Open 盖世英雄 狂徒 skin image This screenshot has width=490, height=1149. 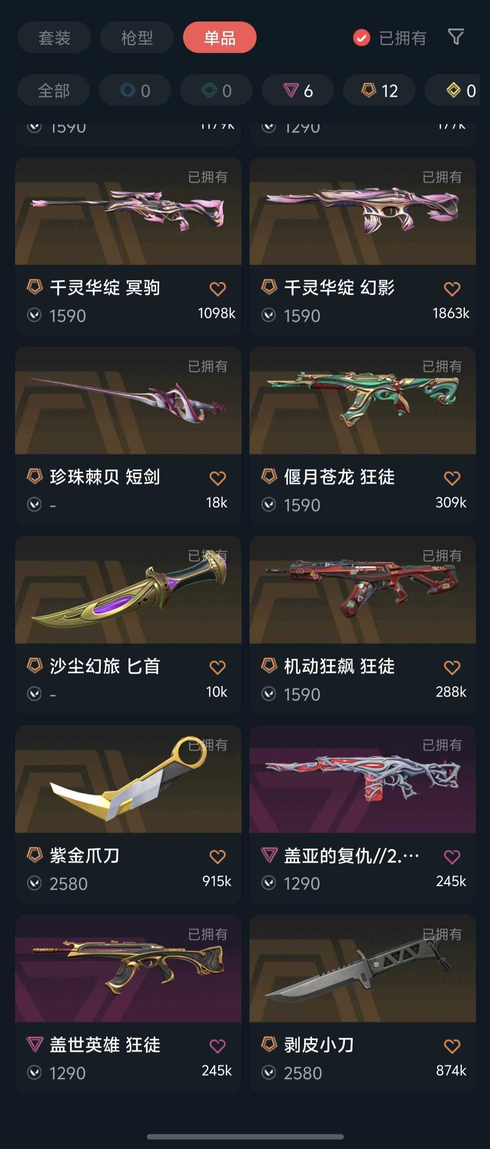tap(128, 968)
